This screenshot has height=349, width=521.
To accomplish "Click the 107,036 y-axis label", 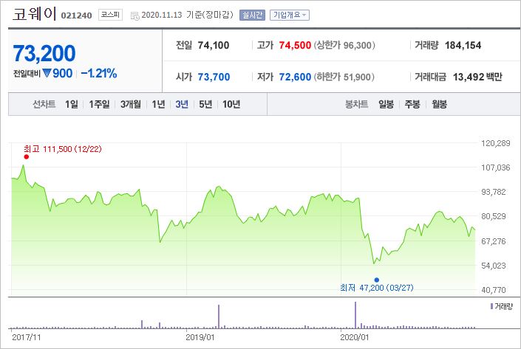I will tap(495, 167).
